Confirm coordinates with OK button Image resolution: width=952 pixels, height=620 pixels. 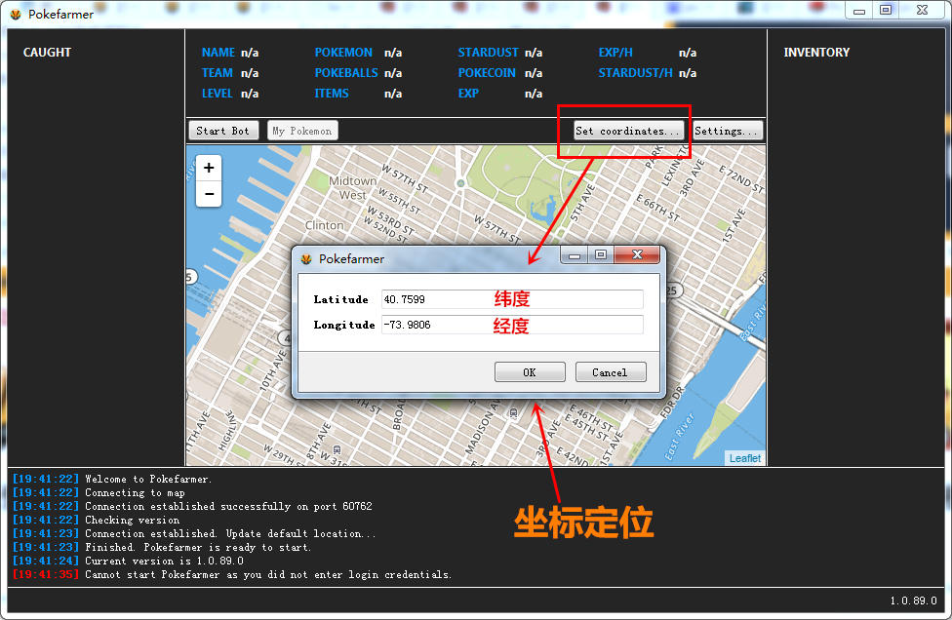coord(530,372)
